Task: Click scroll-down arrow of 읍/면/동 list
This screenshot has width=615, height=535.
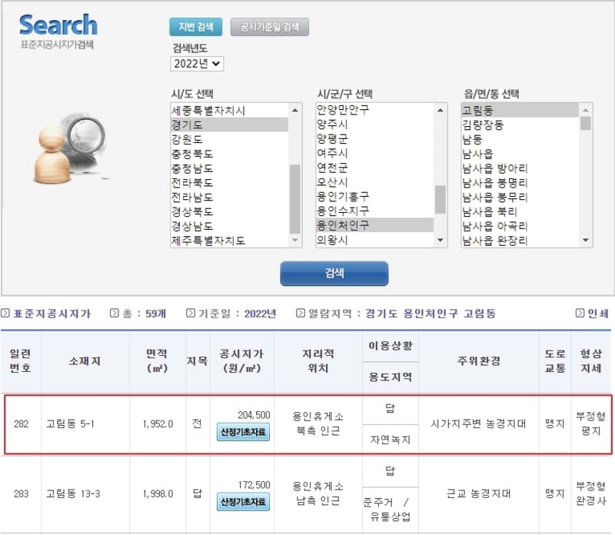Action: (586, 240)
